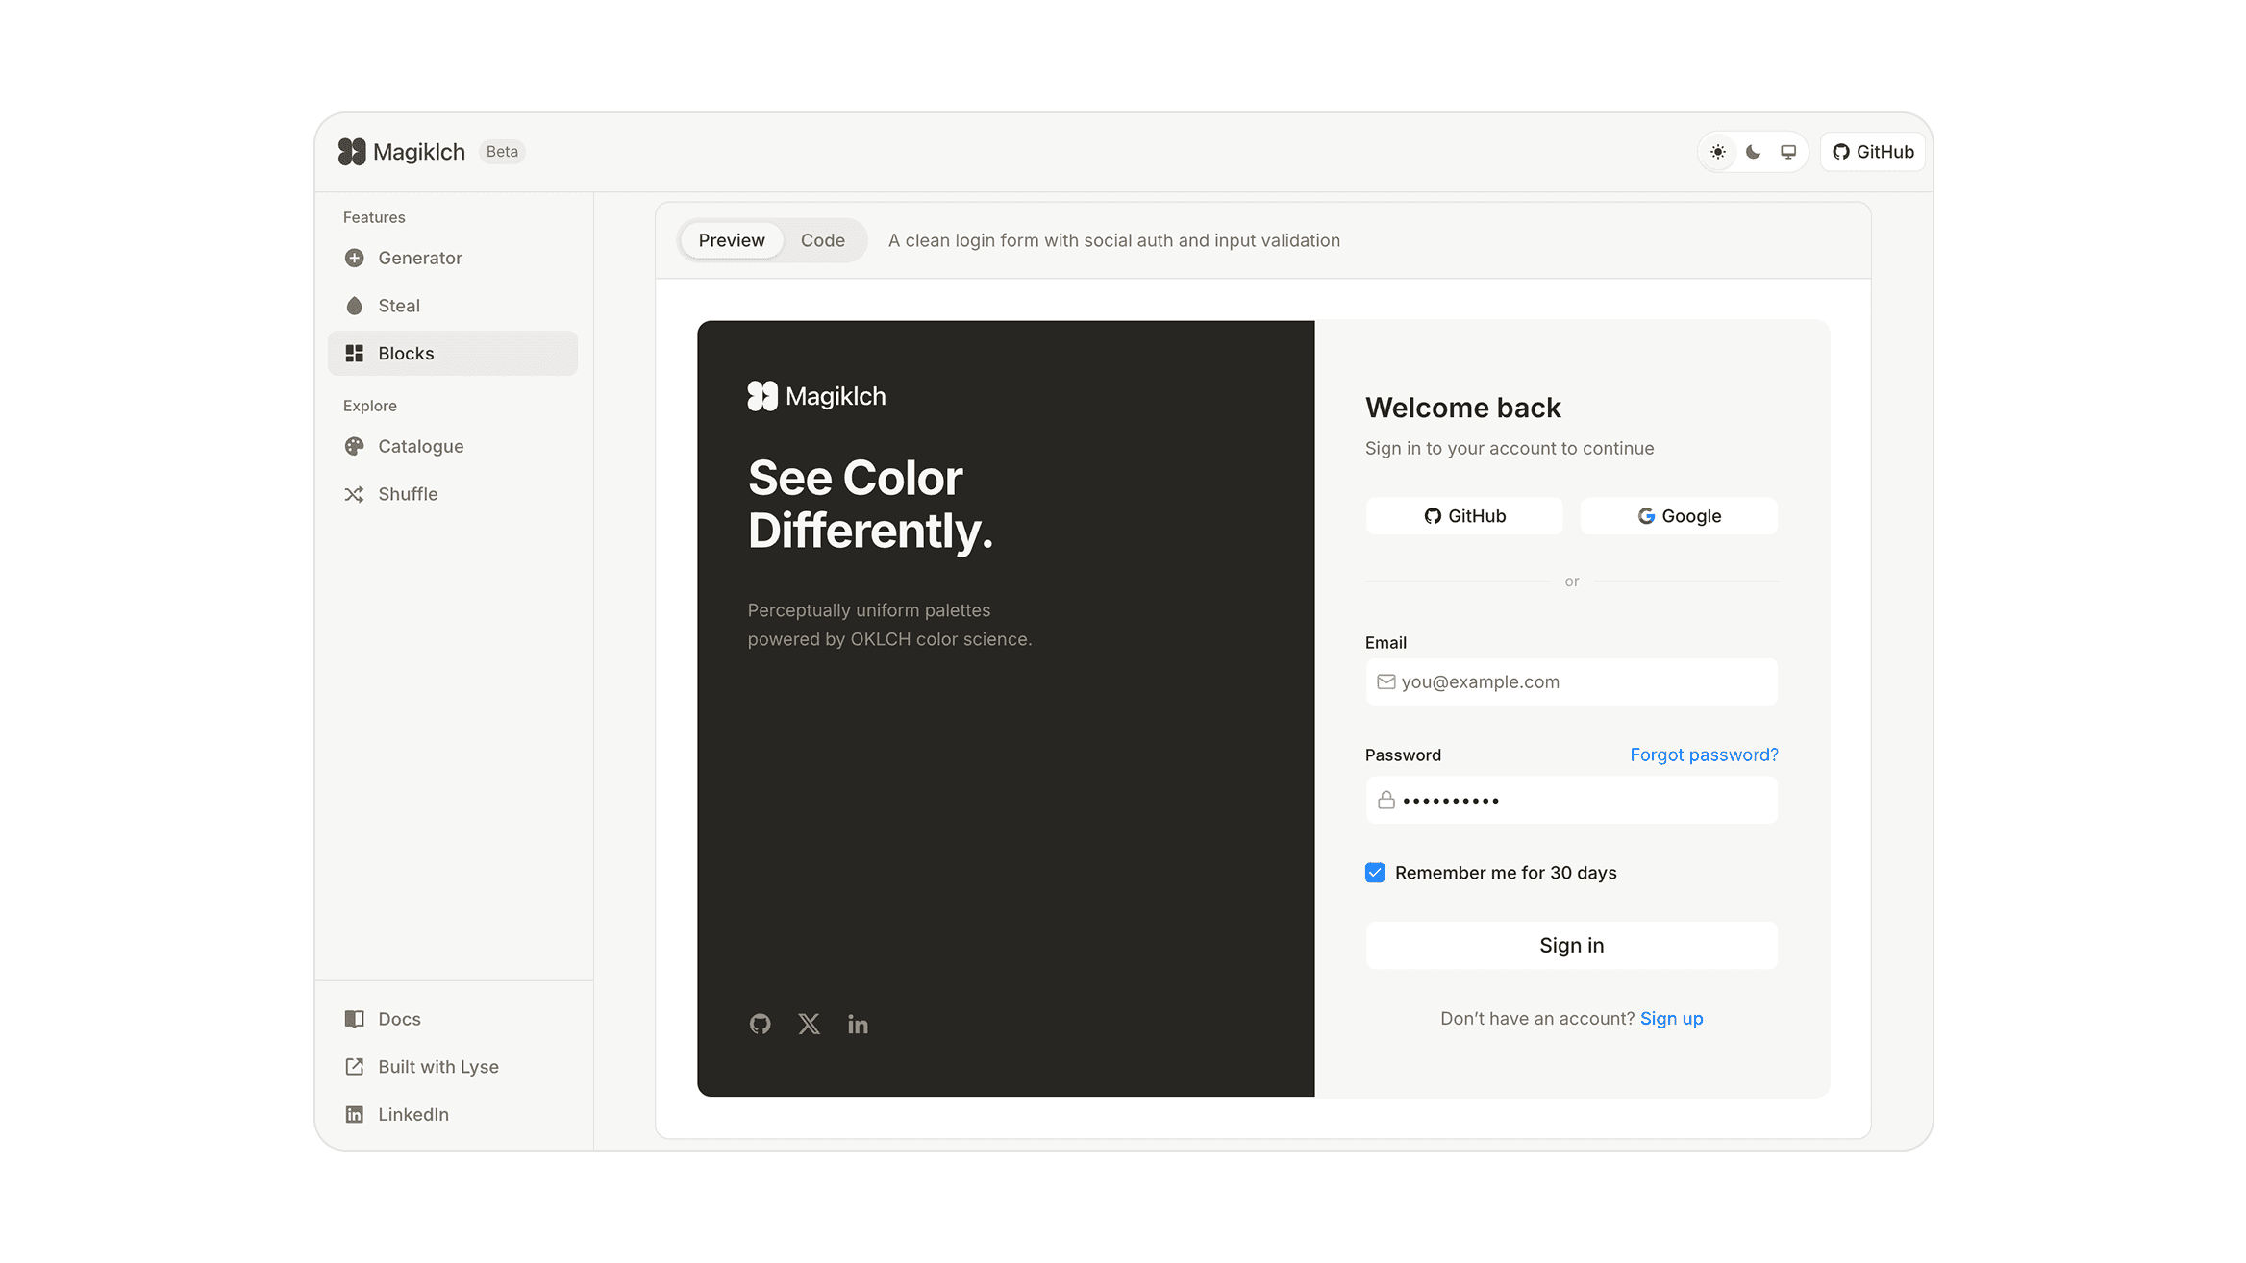Open the Forgot password link
2246x1263 pixels.
coord(1703,755)
